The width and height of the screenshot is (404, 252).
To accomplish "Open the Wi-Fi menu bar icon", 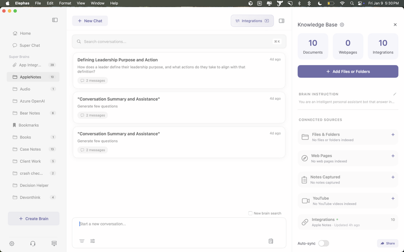I will 342,4.
